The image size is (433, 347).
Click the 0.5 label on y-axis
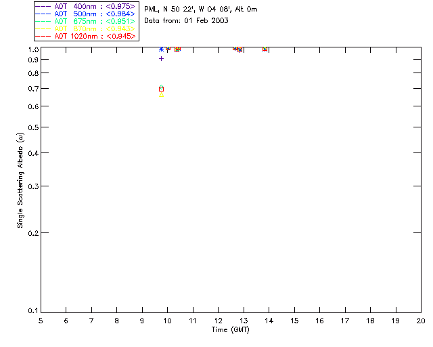click(x=33, y=127)
